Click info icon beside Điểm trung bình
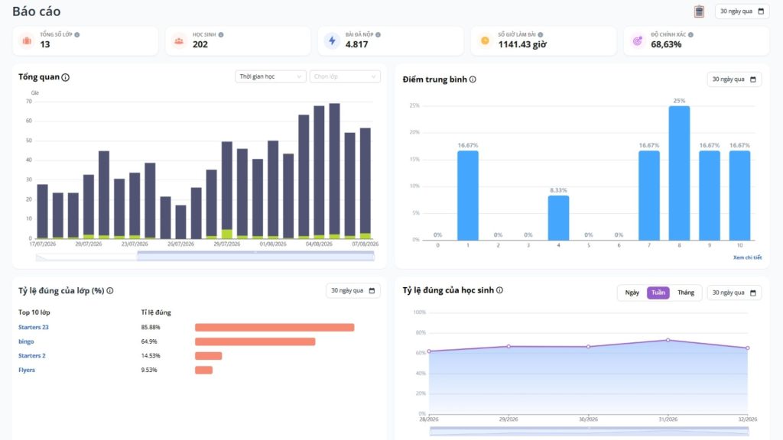 tap(473, 79)
